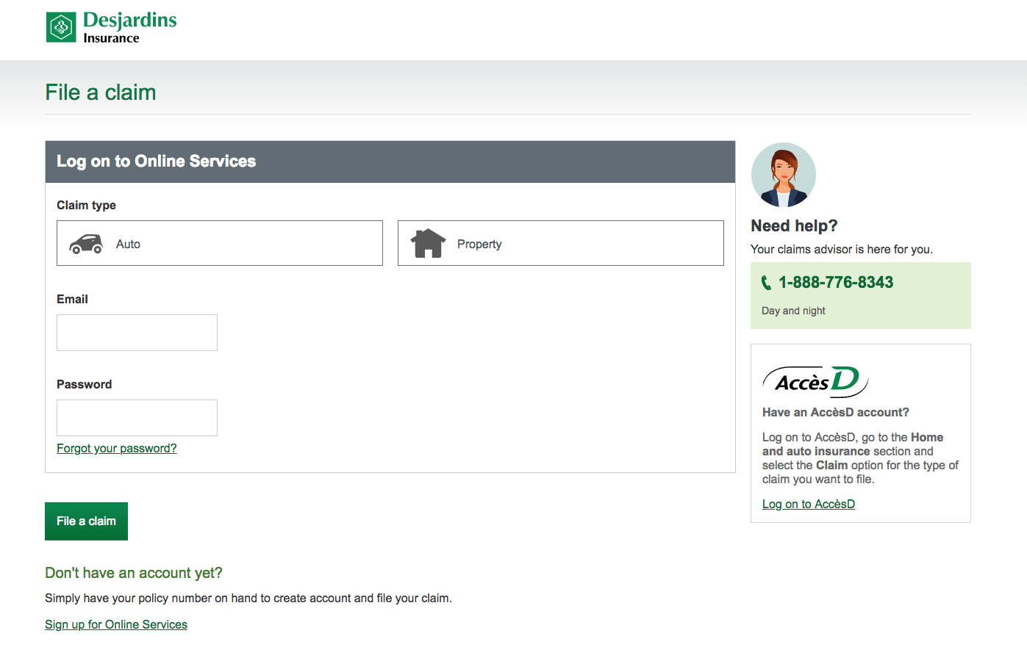Click the AccèsD logo

815,381
